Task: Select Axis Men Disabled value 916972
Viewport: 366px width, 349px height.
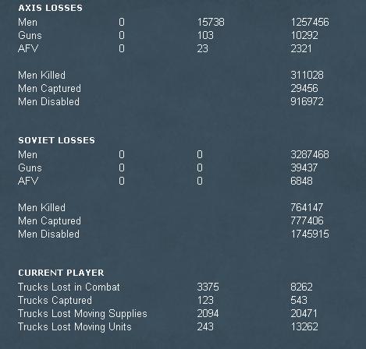Action: coord(307,101)
